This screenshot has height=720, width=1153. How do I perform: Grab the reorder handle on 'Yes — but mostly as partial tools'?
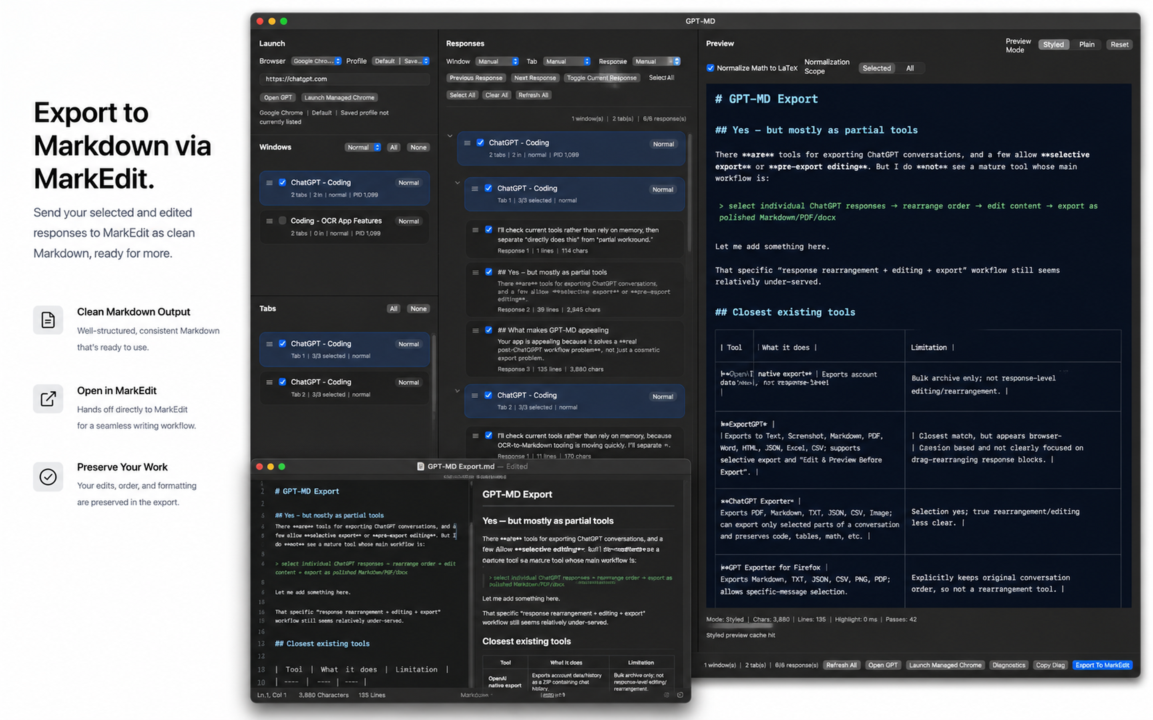(475, 272)
